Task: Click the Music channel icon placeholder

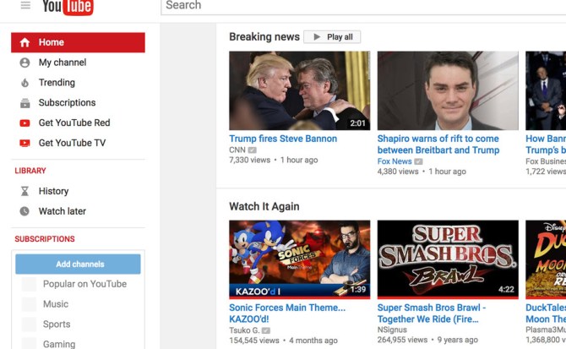Action: 29,304
